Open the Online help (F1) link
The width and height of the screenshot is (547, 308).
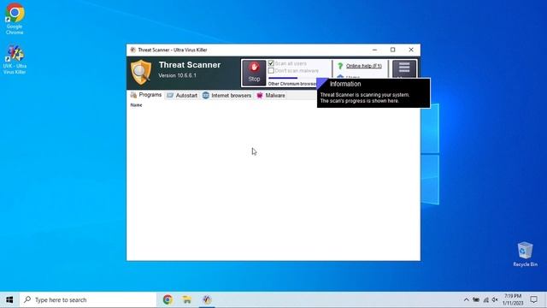(x=364, y=66)
